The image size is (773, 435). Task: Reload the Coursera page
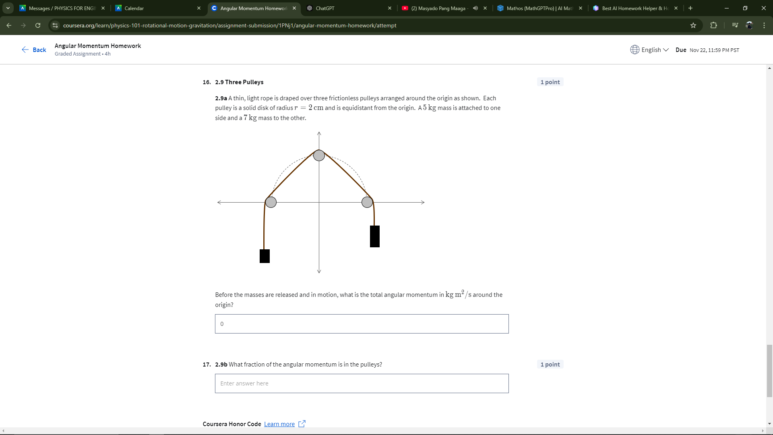(38, 25)
